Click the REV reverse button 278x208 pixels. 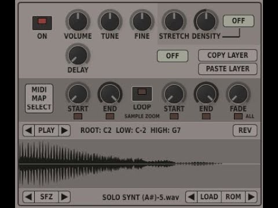(x=245, y=131)
